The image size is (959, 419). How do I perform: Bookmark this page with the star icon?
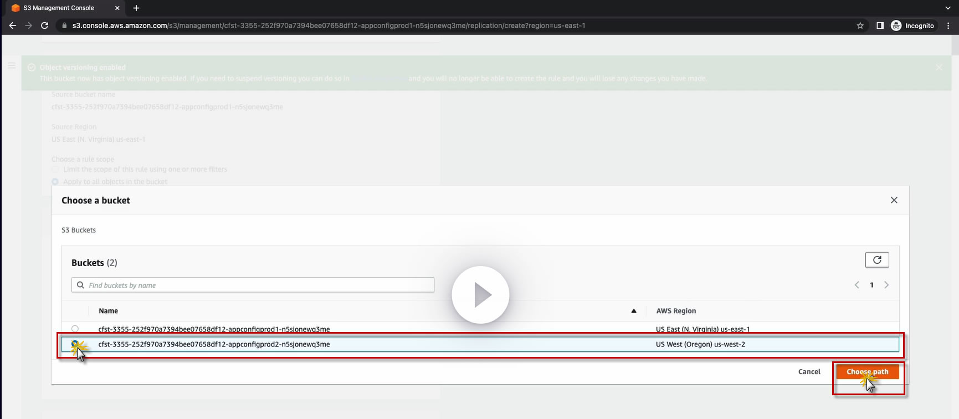click(x=860, y=25)
